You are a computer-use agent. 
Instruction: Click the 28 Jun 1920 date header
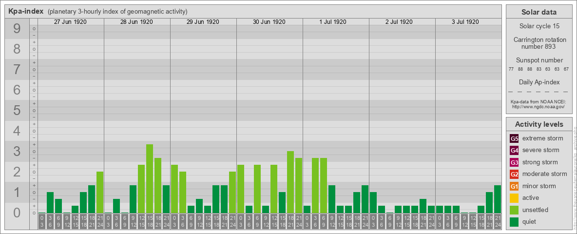136,22
